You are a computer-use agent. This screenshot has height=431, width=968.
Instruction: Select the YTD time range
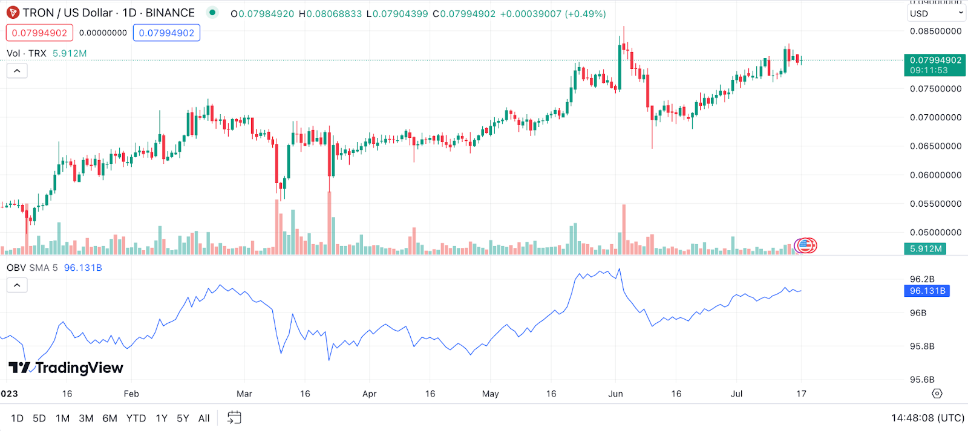(136, 418)
